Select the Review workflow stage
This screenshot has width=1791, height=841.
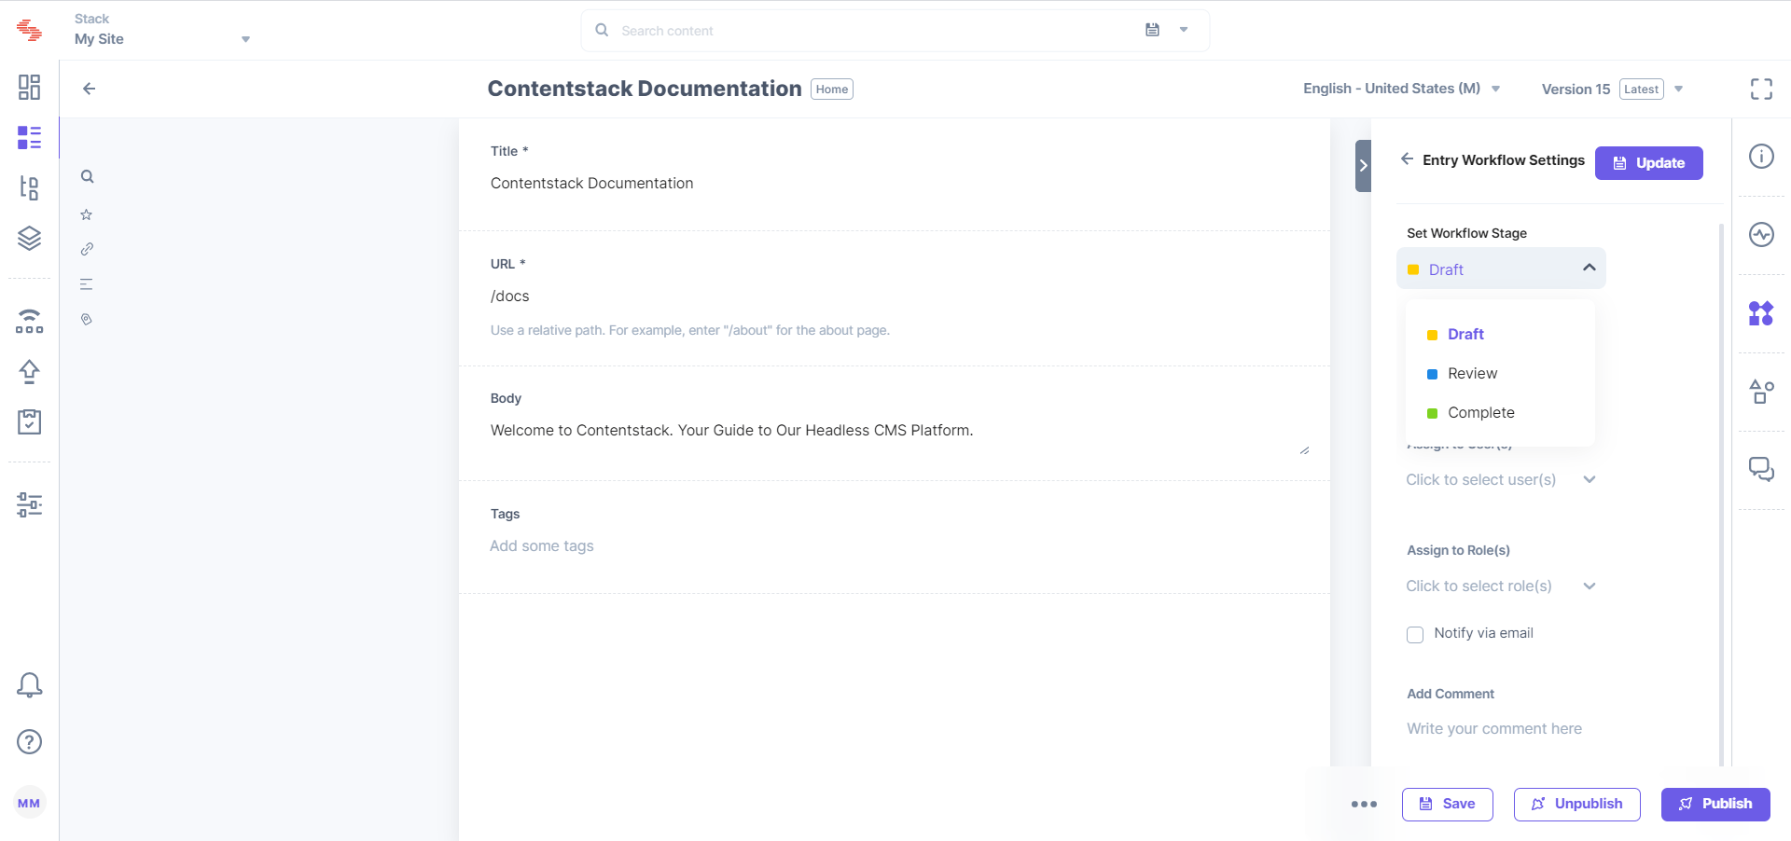[x=1473, y=373]
